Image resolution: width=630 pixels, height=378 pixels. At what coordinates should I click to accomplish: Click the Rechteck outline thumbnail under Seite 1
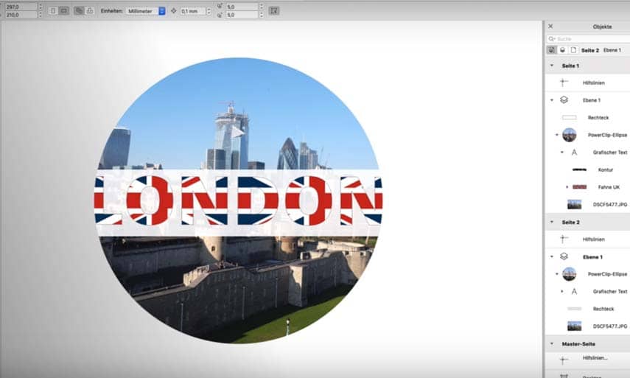click(569, 118)
